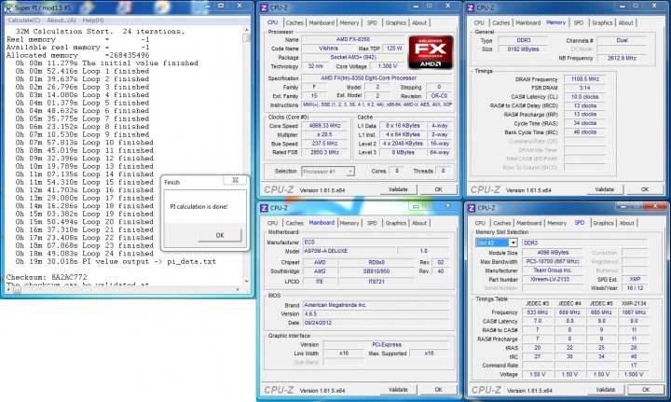Click the CPU-Z icon in the CPU window title bar
Image resolution: width=671 pixels, height=402 pixels.
click(264, 7)
